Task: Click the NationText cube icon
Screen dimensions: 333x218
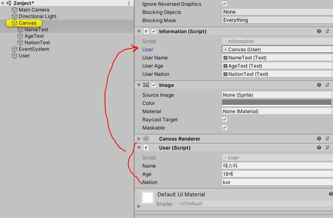Action: pyautogui.click(x=20, y=43)
